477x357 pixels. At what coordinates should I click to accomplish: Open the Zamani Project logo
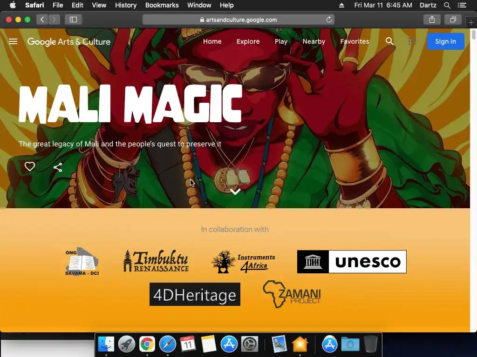tap(292, 294)
